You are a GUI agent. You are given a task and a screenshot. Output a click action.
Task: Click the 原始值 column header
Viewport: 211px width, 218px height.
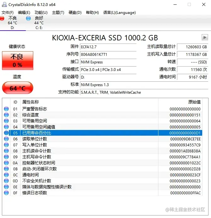[x=180, y=102]
